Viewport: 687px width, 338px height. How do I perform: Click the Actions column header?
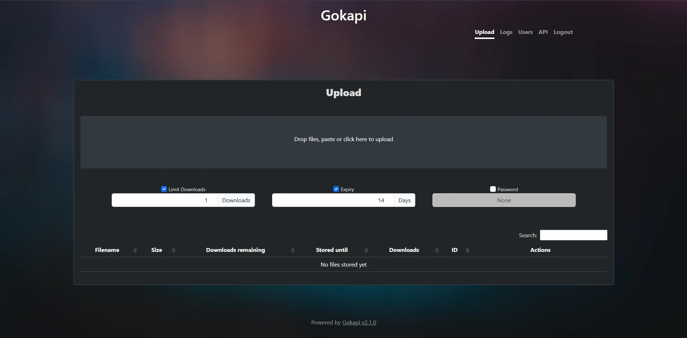click(x=540, y=250)
